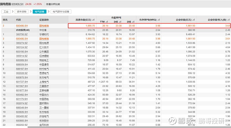Open the 中国西电 security link
Viewport: 231px width, 128px height.
pos(44,99)
